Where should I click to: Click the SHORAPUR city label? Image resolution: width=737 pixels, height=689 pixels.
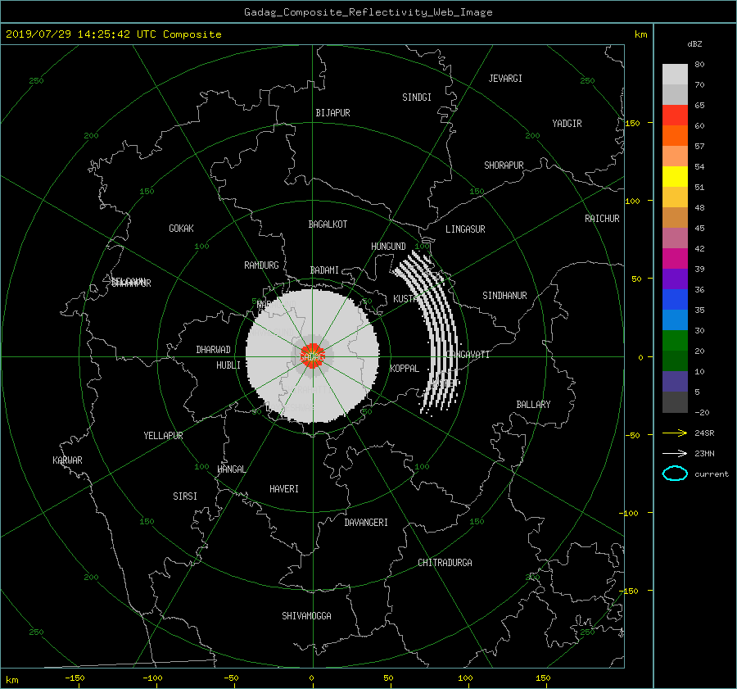[504, 165]
